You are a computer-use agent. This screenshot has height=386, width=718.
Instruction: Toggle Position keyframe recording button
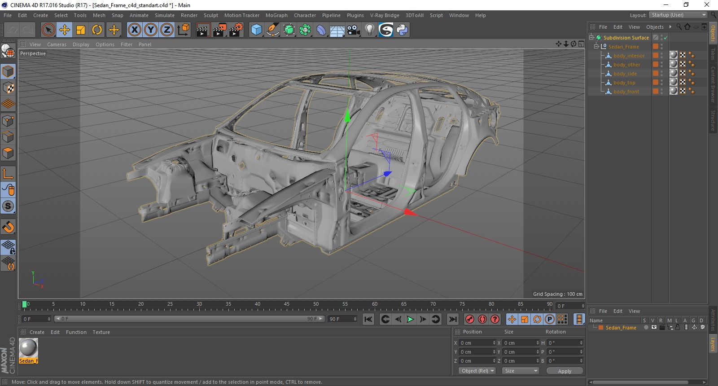pos(512,319)
